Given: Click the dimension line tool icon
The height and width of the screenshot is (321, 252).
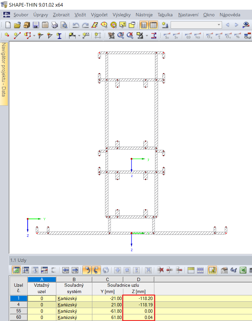Looking at the screenshot, I should pyautogui.click(x=72, y=35).
